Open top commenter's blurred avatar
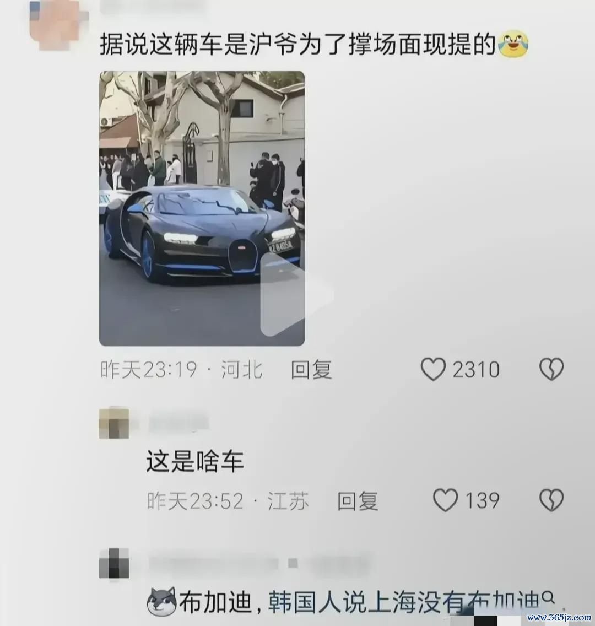Screen dimensions: 595x626 [59, 25]
